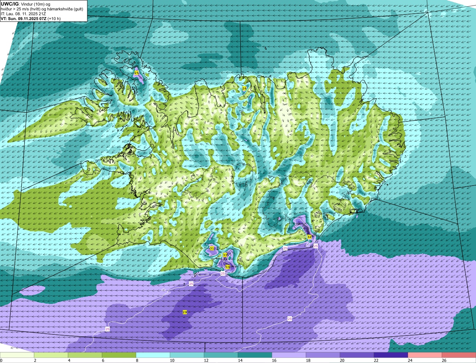Viewport: 476px width, 363px height.
Task: Click the 'IT: Lau. 08. 11. 2025 21Z' line
Action: (x=23, y=14)
